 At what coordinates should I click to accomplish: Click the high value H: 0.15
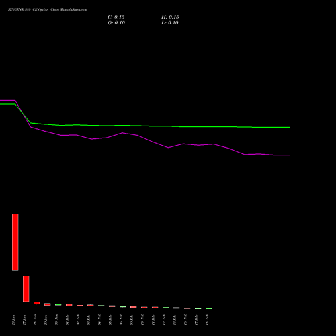(x=170, y=17)
